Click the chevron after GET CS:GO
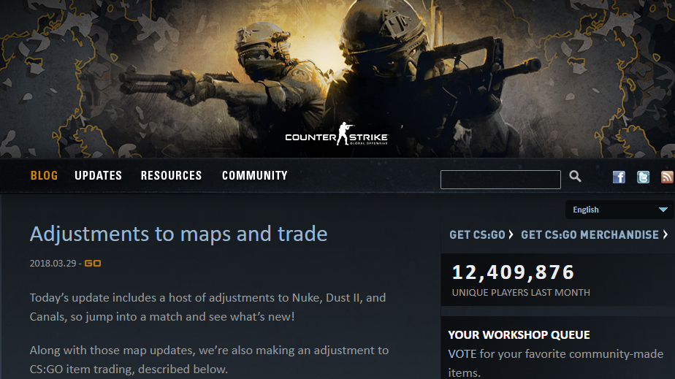The image size is (675, 379). click(x=511, y=234)
